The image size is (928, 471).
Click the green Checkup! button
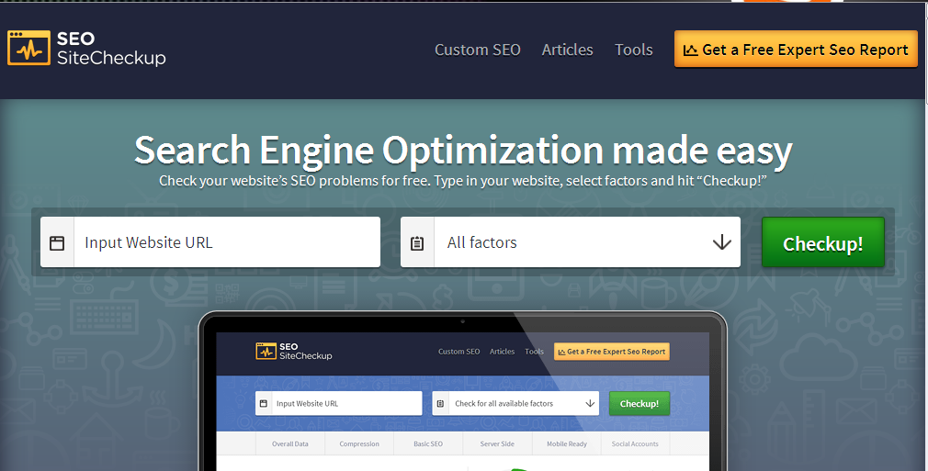(x=822, y=242)
